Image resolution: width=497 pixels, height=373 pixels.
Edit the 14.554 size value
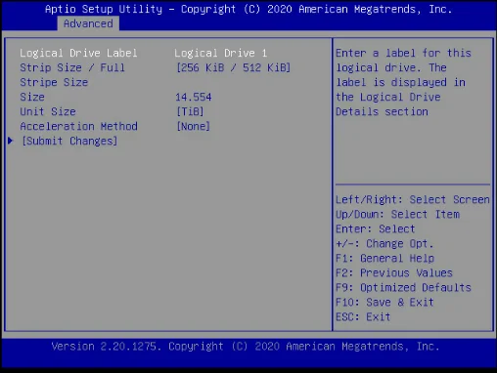click(194, 97)
